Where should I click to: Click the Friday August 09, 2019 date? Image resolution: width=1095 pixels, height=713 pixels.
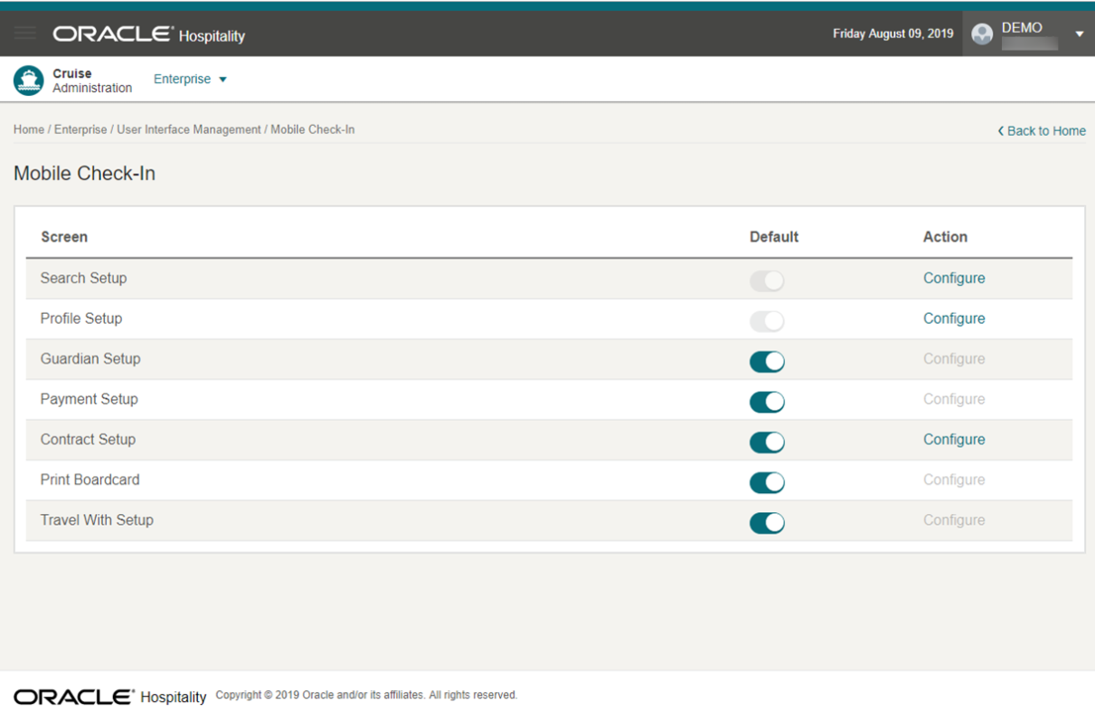pos(893,33)
